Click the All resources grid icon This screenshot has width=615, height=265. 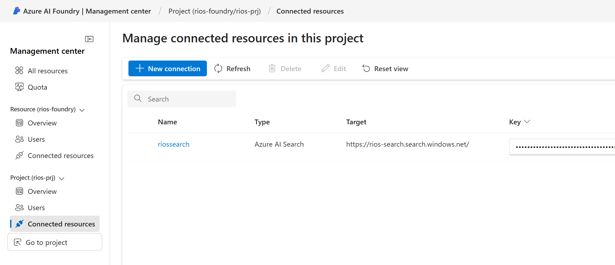19,71
